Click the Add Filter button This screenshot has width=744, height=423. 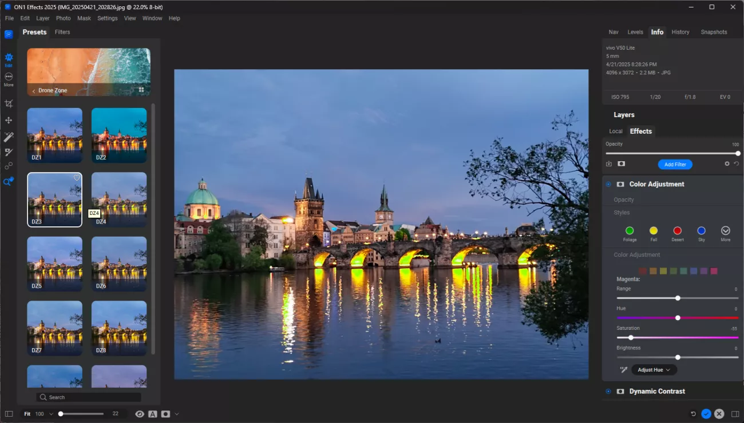click(675, 165)
